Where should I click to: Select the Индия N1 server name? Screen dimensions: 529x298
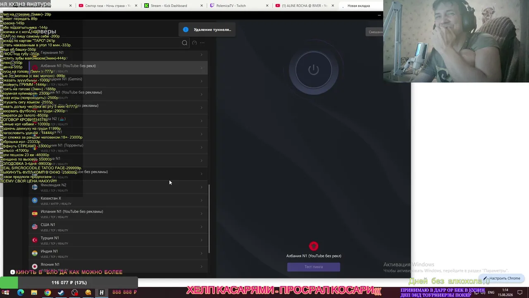(49, 251)
